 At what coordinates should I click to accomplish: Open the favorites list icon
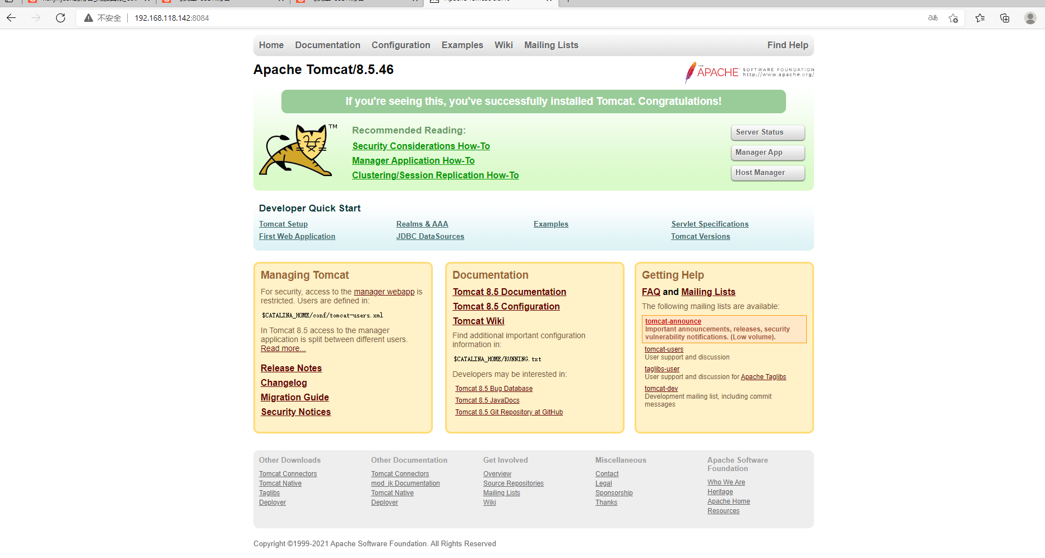pos(980,18)
